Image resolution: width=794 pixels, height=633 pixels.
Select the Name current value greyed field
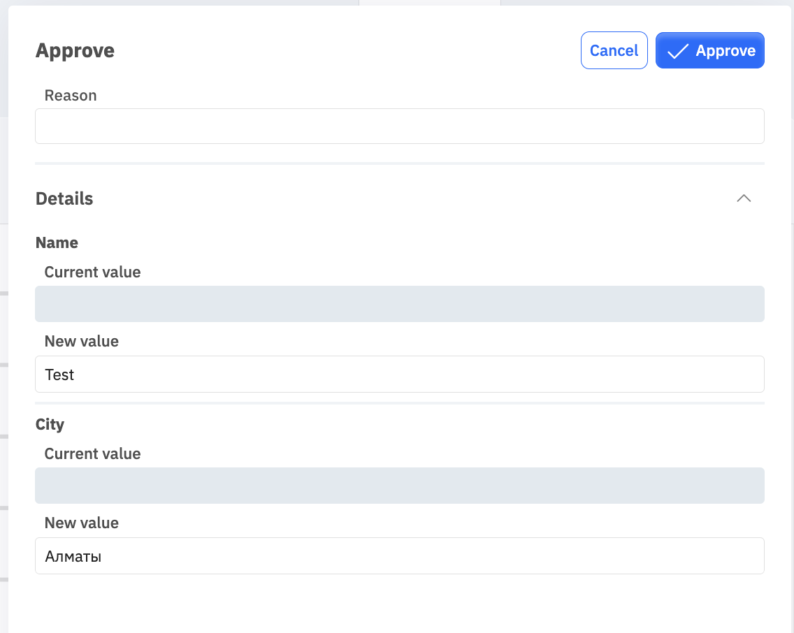[x=400, y=304]
